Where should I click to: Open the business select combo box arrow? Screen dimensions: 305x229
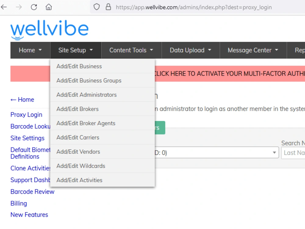274,152
